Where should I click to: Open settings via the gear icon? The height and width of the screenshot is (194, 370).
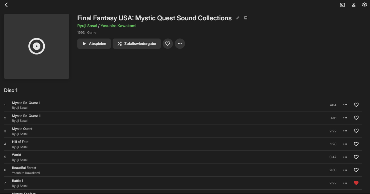(x=364, y=5)
